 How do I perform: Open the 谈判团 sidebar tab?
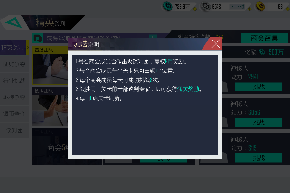click(14, 130)
